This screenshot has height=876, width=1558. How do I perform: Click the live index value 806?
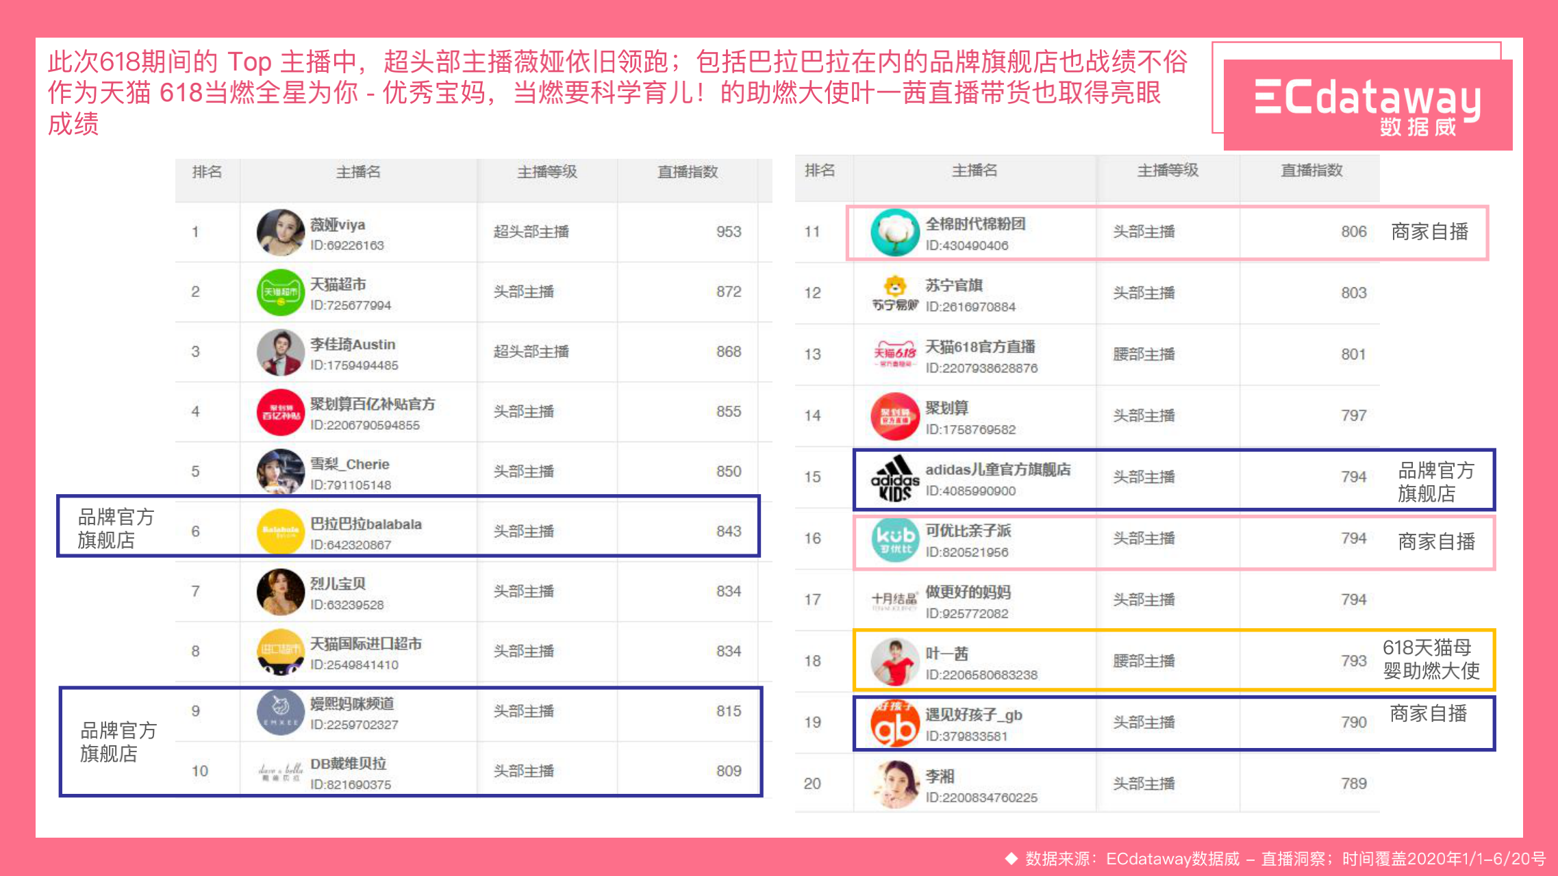point(1353,232)
